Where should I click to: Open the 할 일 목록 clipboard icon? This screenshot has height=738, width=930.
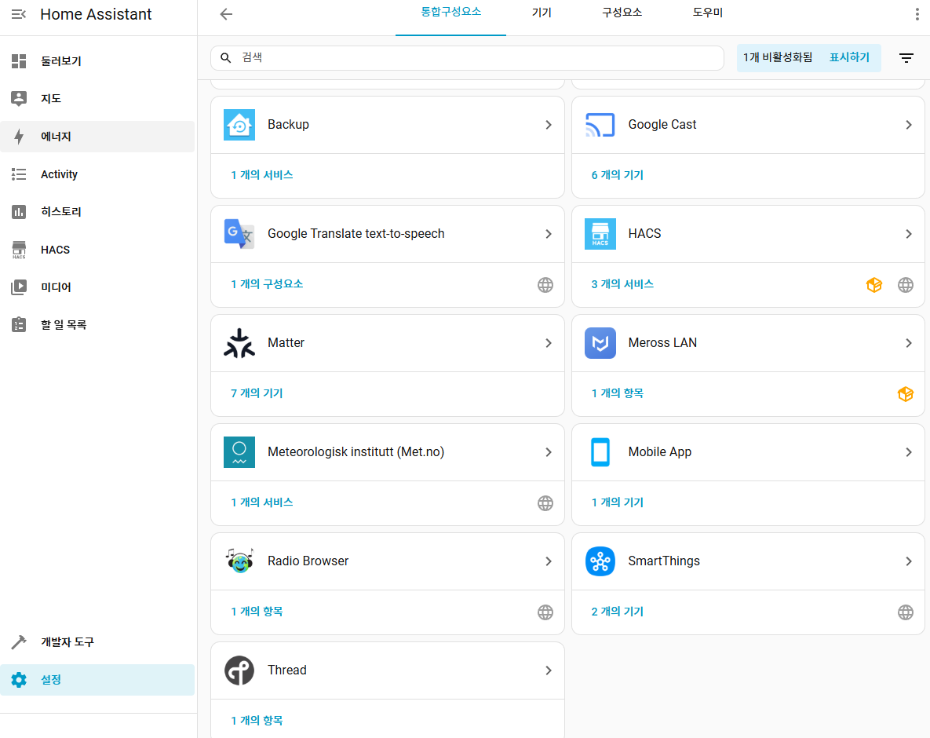coord(19,324)
